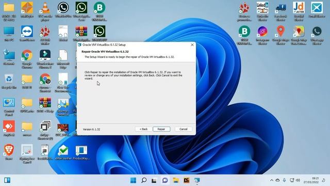Select the Network desktop icon
Viewport: 330px width, 186px height.
(9, 55)
